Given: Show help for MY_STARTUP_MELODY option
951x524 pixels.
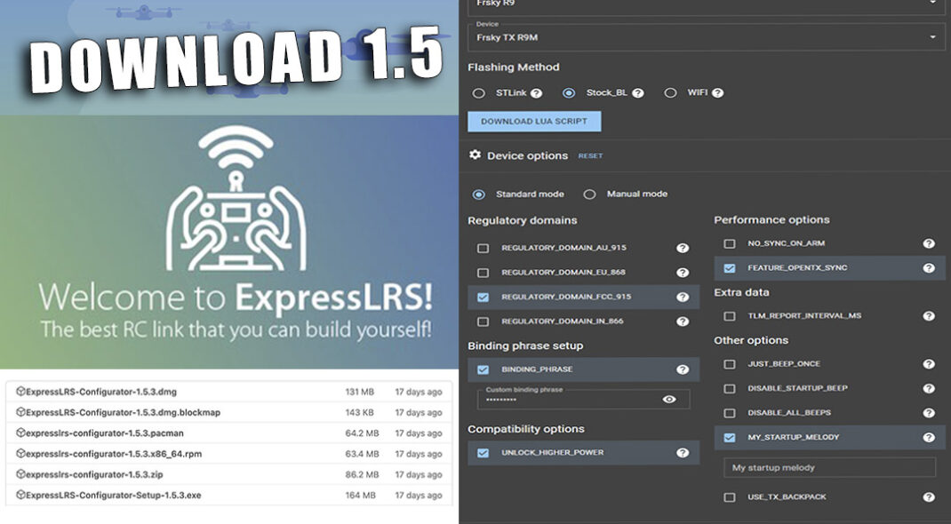Looking at the screenshot, I should click(929, 437).
